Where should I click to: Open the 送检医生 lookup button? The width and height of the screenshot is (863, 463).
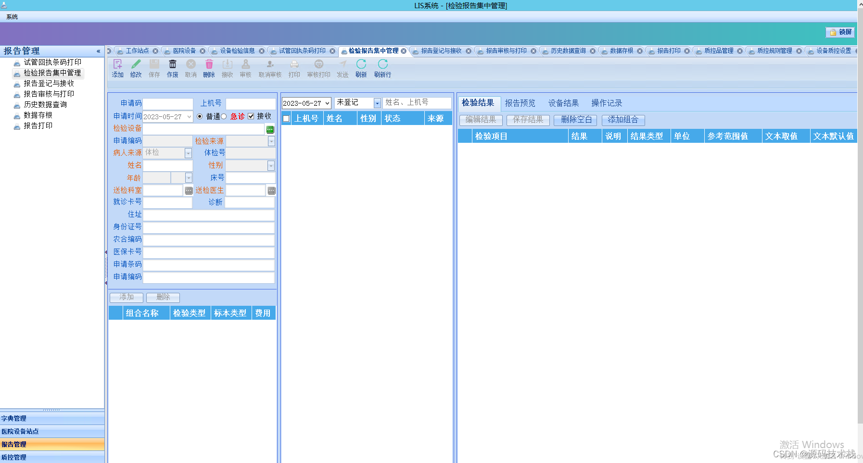pos(271,190)
